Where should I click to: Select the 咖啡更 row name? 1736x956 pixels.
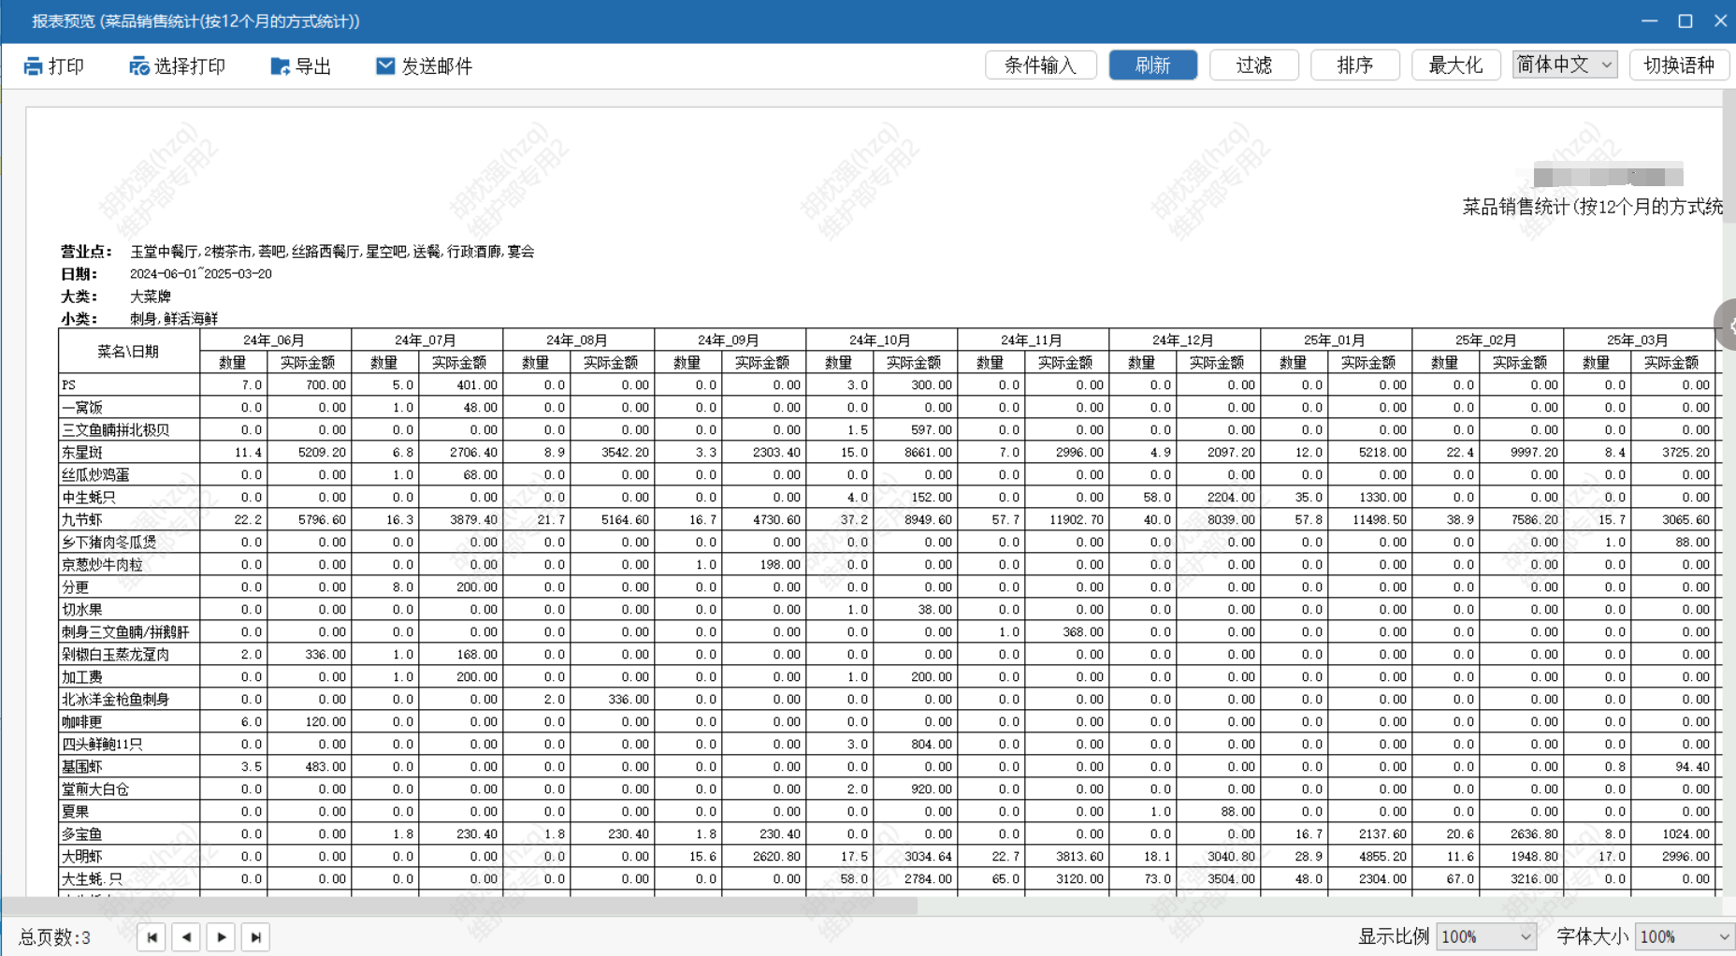point(129,722)
